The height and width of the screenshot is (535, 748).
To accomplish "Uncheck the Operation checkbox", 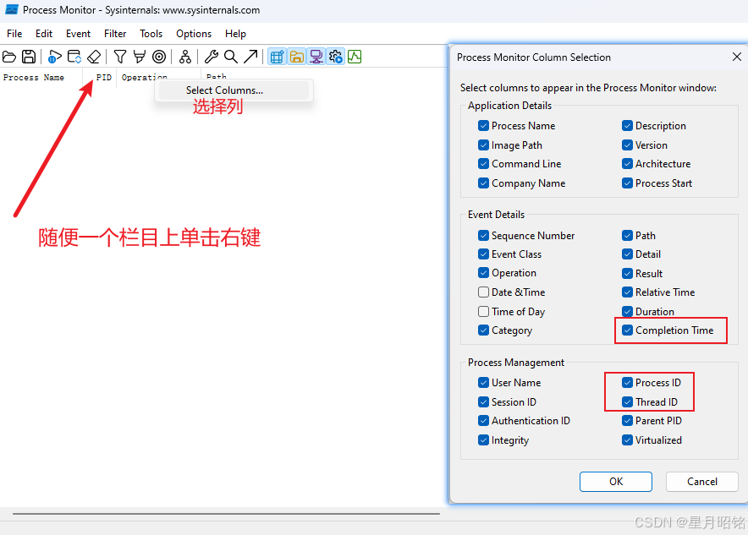I will (483, 272).
